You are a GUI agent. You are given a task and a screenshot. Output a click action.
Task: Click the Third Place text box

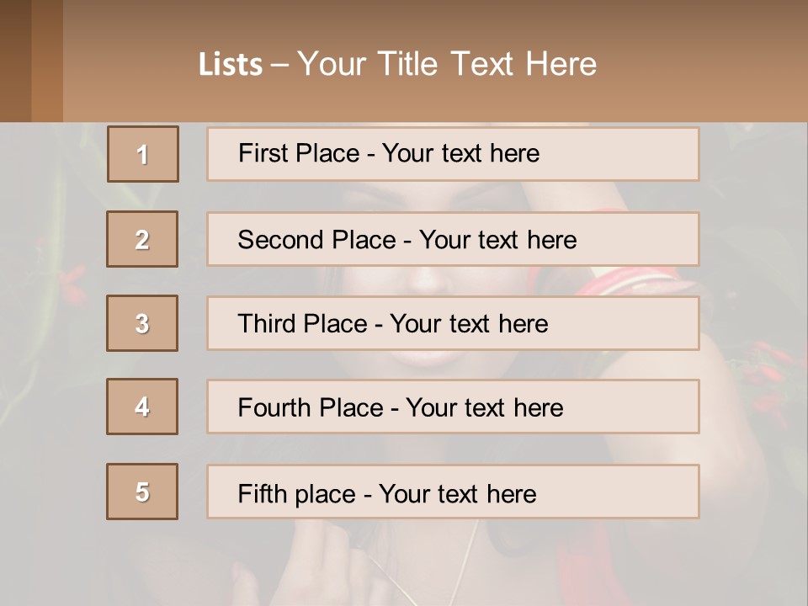click(x=453, y=323)
